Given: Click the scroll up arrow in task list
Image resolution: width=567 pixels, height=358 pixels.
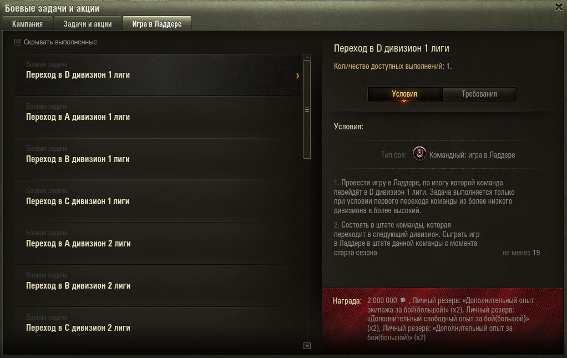Looking at the screenshot, I should (x=307, y=57).
